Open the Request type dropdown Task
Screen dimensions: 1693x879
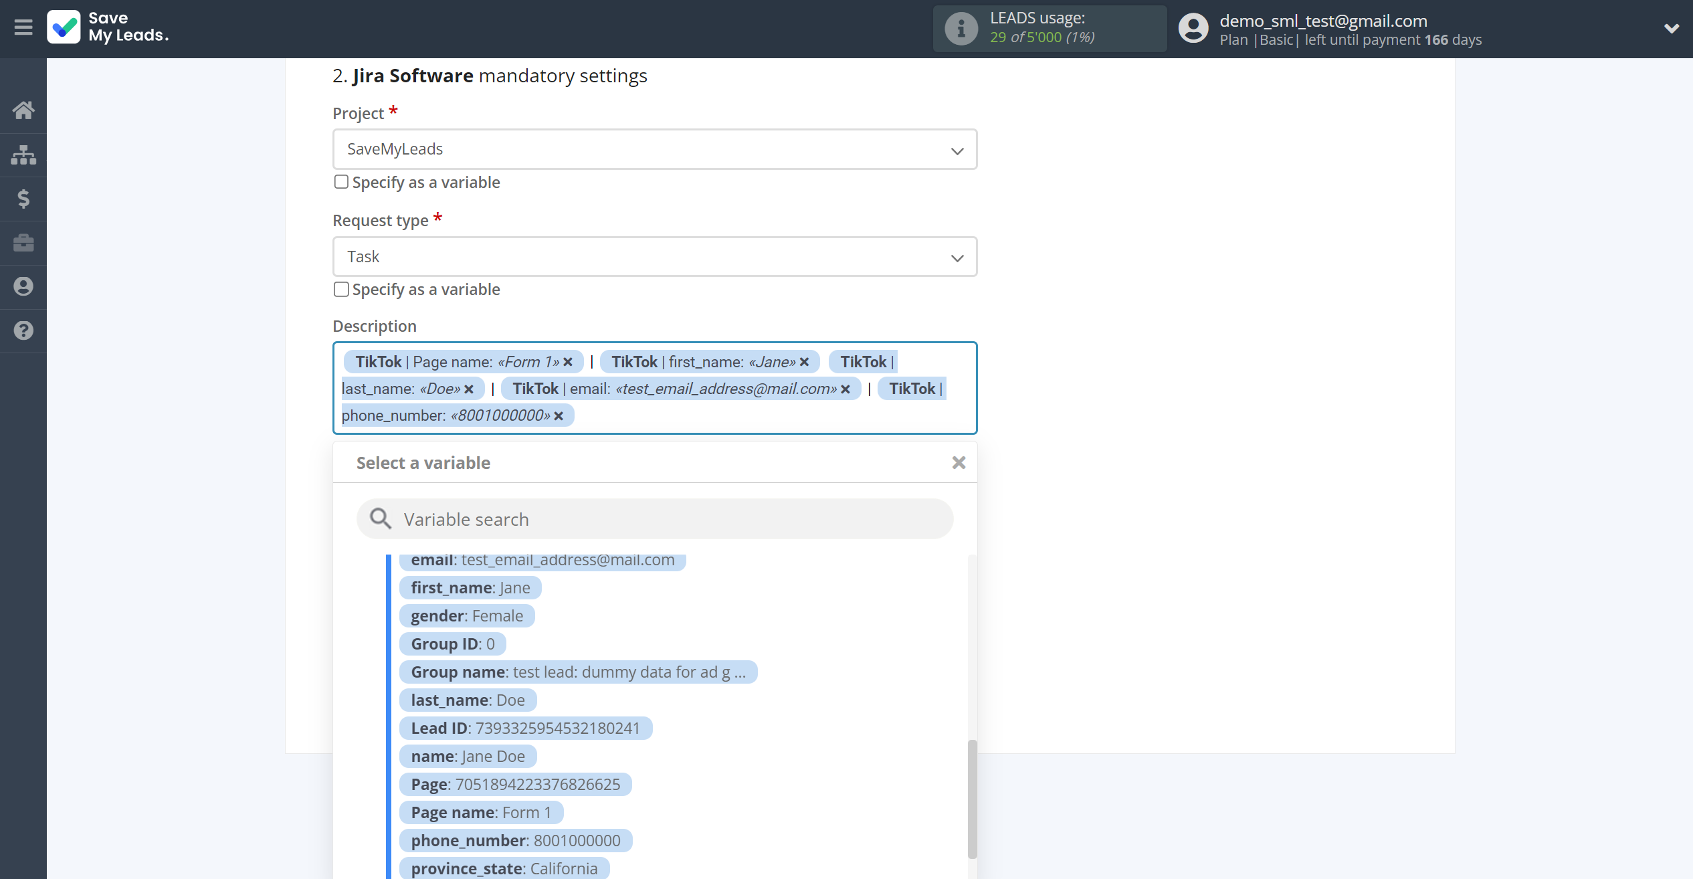pyautogui.click(x=655, y=257)
